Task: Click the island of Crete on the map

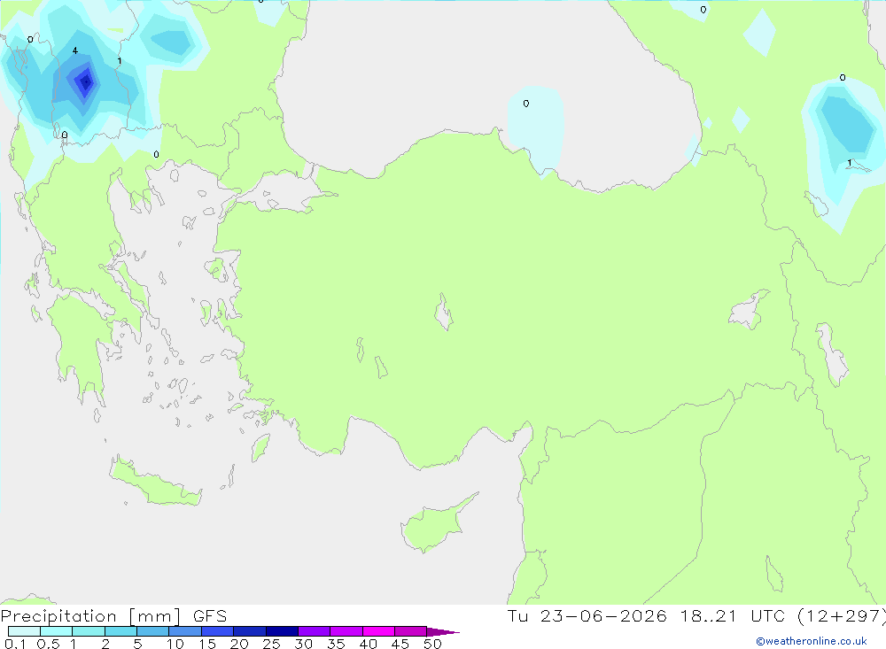Action: click(x=155, y=483)
